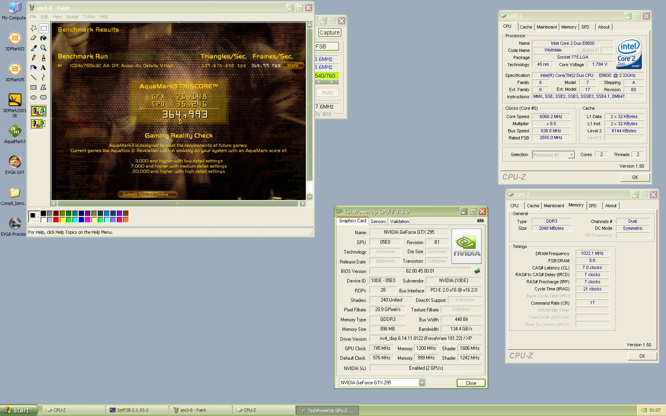Click the Capture button in SetFSB
666x416 pixels.
tap(329, 32)
